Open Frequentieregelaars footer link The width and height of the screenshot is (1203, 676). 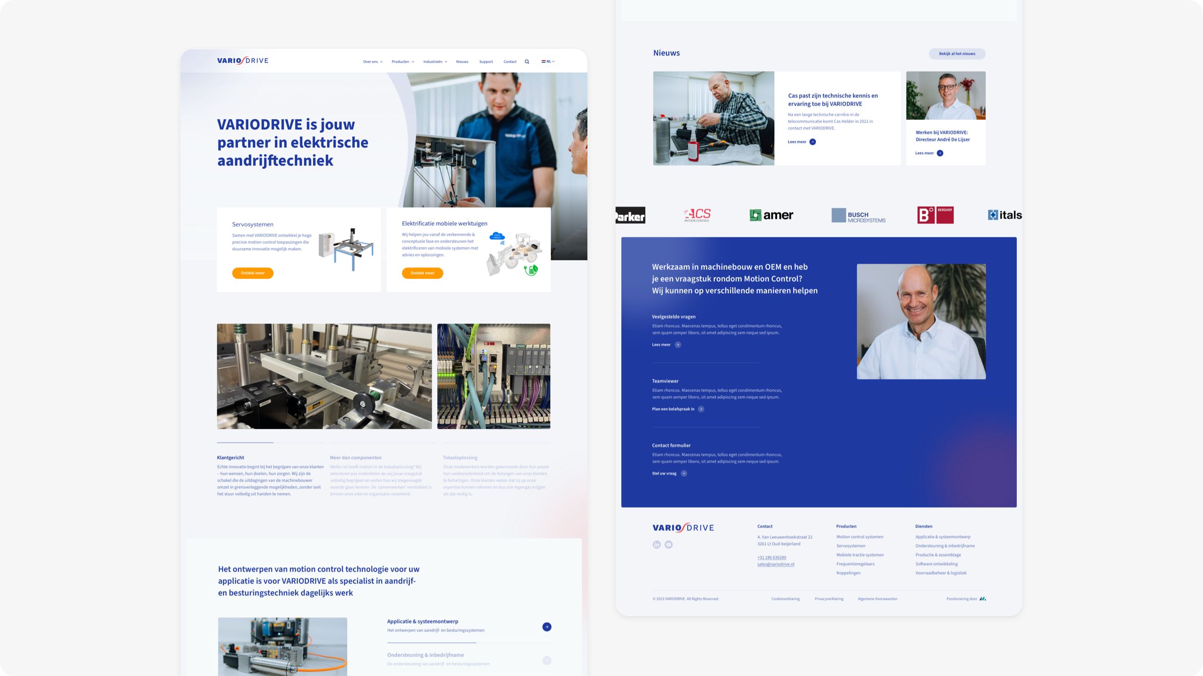click(x=855, y=564)
